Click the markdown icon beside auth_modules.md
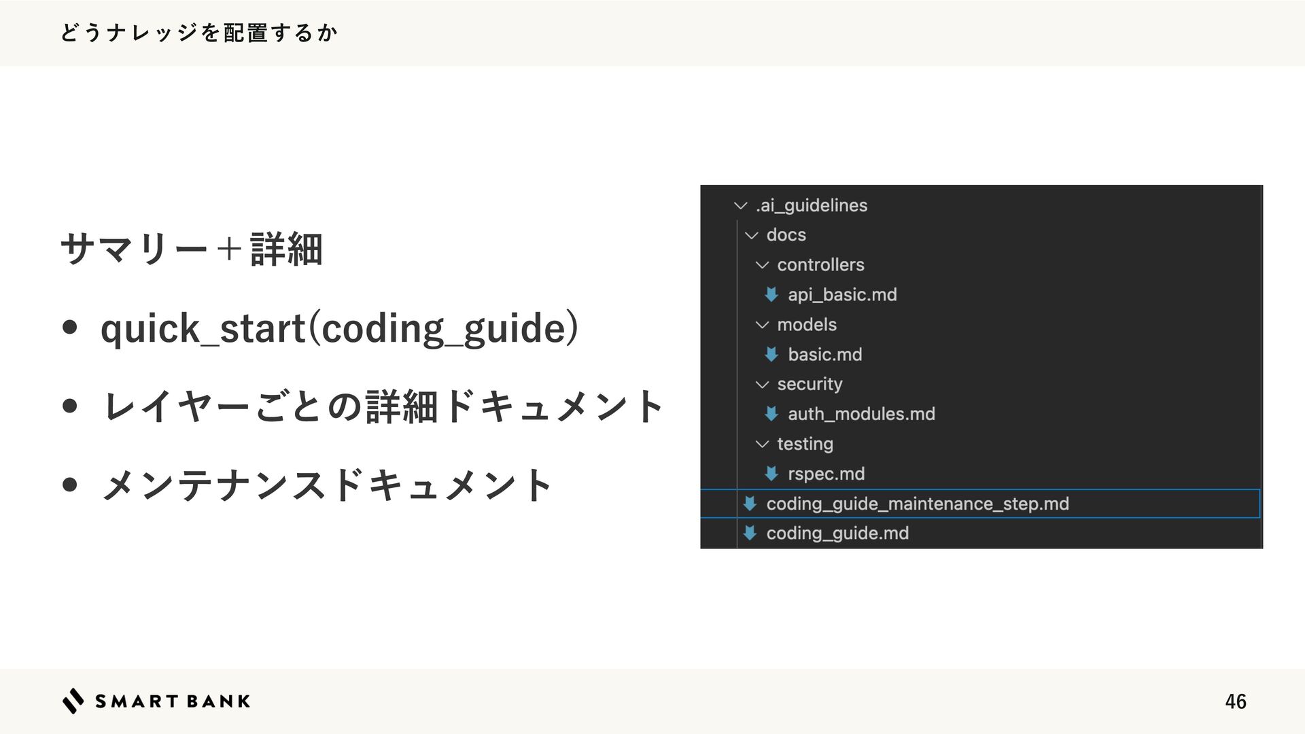 tap(771, 413)
